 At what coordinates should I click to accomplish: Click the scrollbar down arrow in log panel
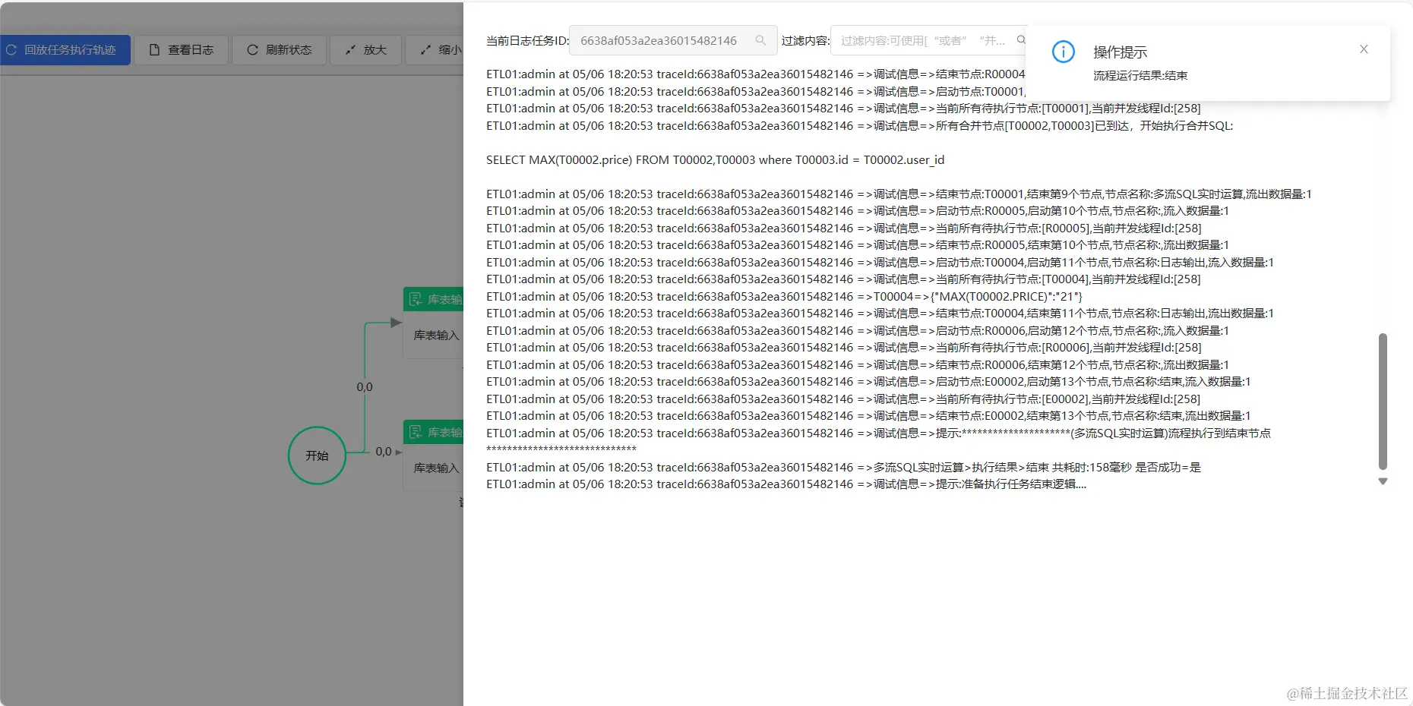(1383, 481)
